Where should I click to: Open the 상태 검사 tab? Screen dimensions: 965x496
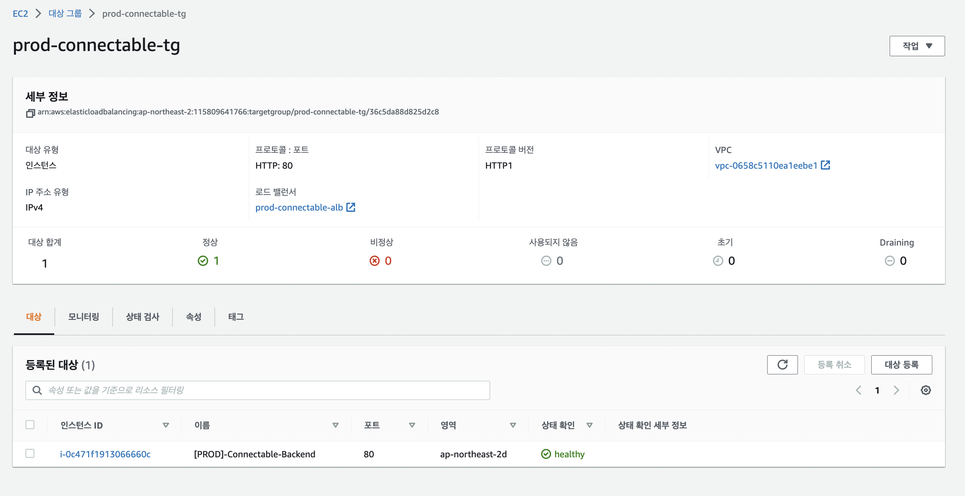[142, 317]
